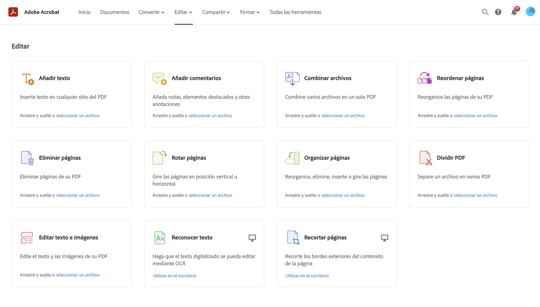
Task: Click the Adobe Acrobat title text
Action: point(42,12)
